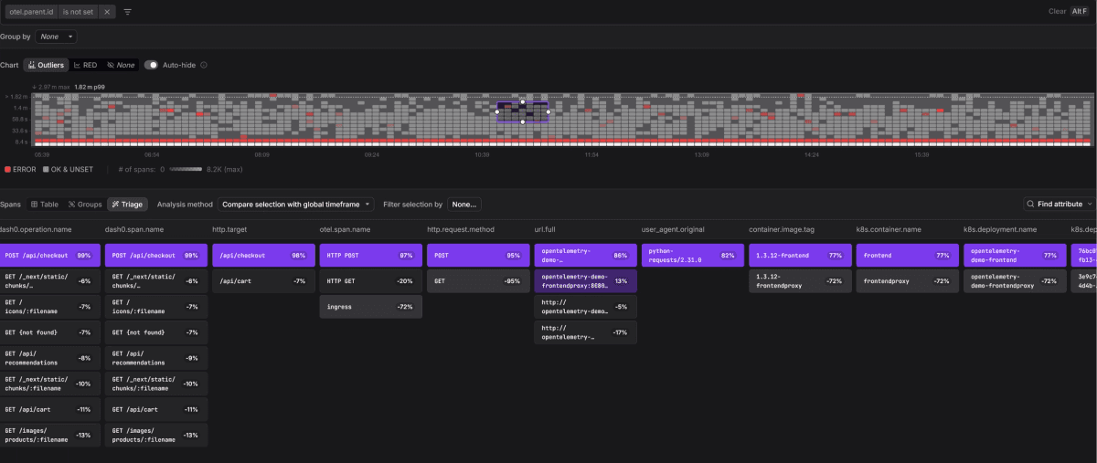Click the 'is not set' filter operator
The height and width of the screenshot is (463, 1097).
[x=80, y=12]
